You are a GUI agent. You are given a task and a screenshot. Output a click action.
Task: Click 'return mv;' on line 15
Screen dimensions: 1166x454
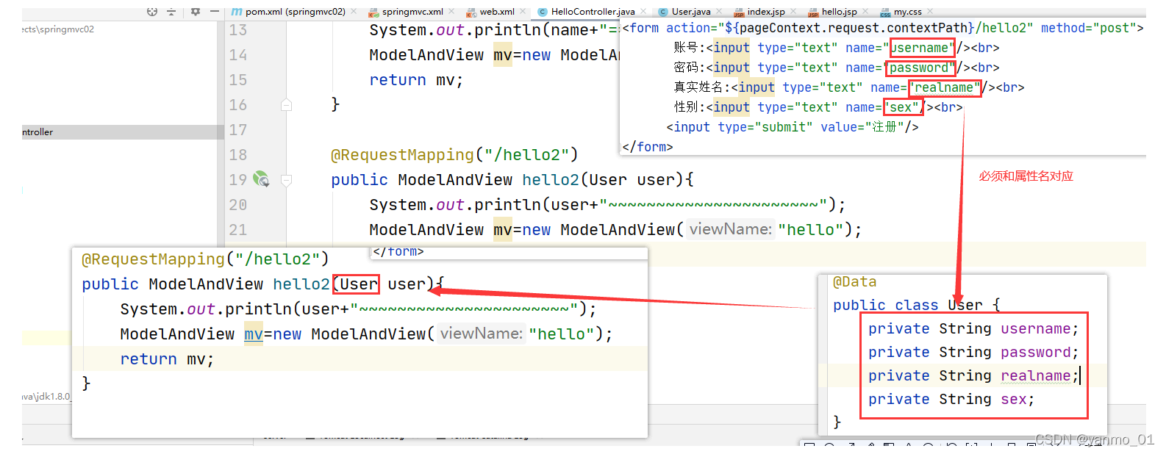click(416, 80)
